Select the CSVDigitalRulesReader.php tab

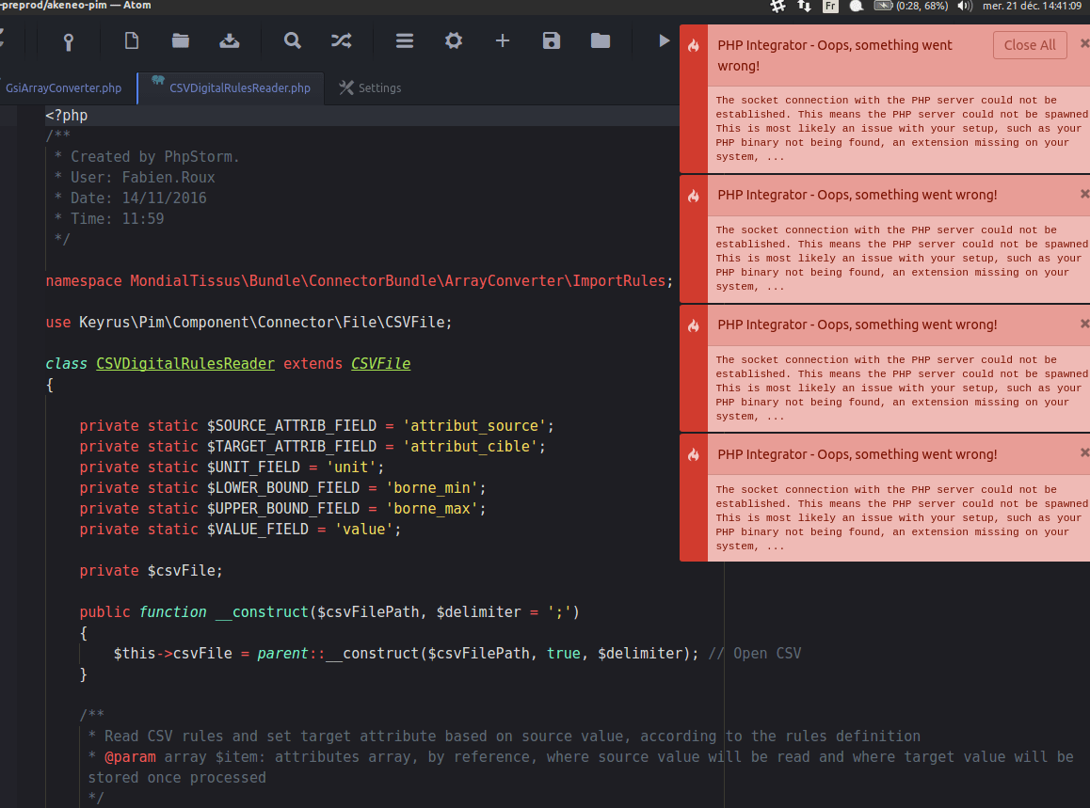(239, 88)
